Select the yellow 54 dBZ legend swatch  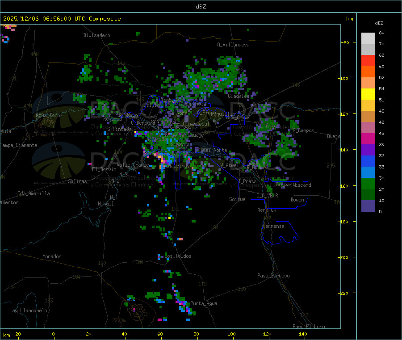tap(368, 94)
